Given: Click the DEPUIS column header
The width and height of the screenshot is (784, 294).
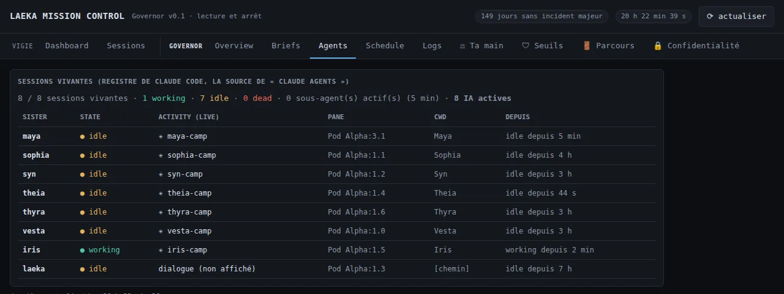Looking at the screenshot, I should [518, 117].
